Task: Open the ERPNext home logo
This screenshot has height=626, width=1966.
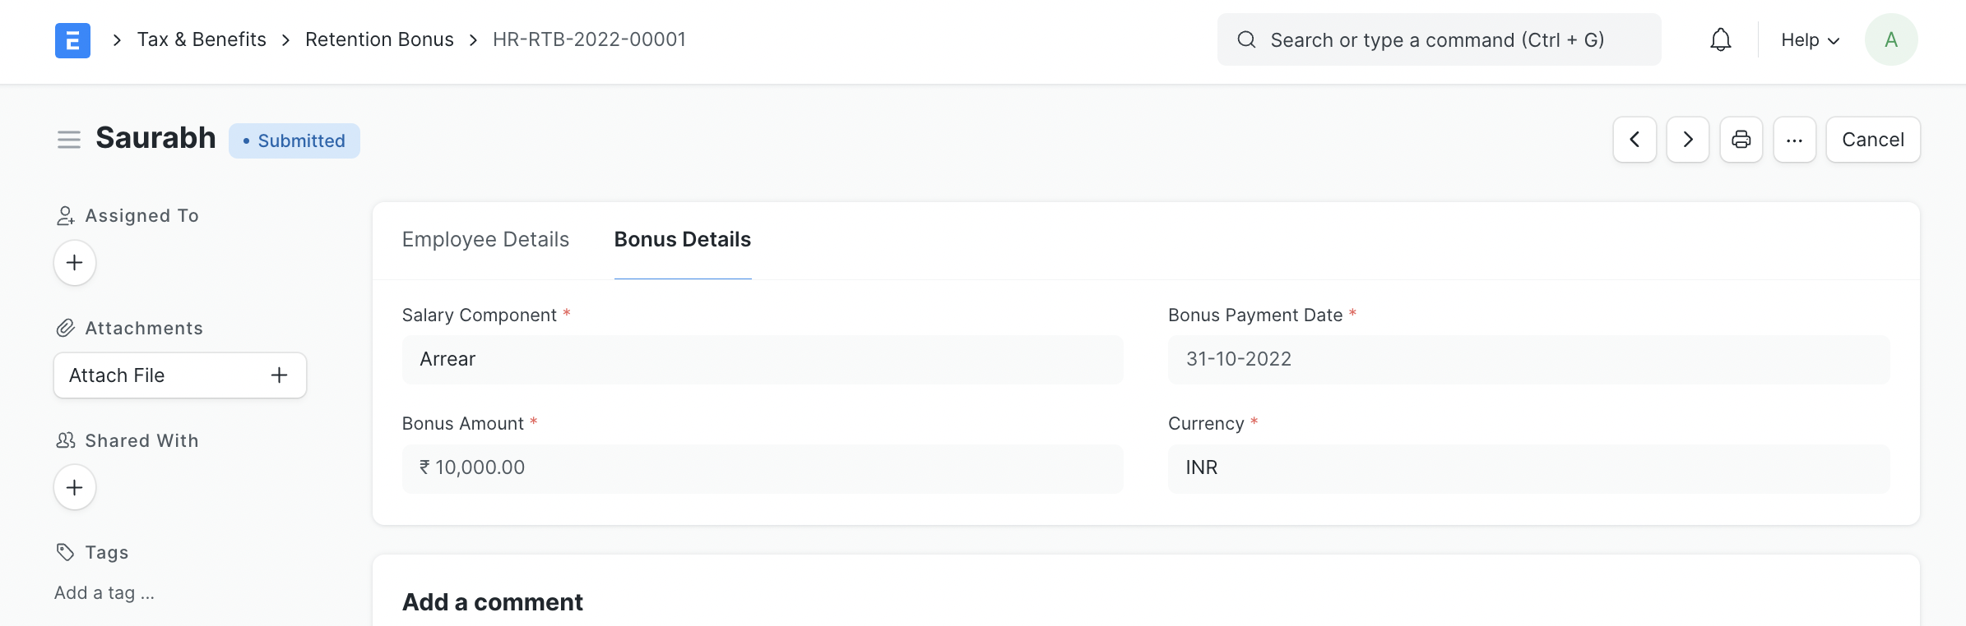Action: click(x=72, y=40)
